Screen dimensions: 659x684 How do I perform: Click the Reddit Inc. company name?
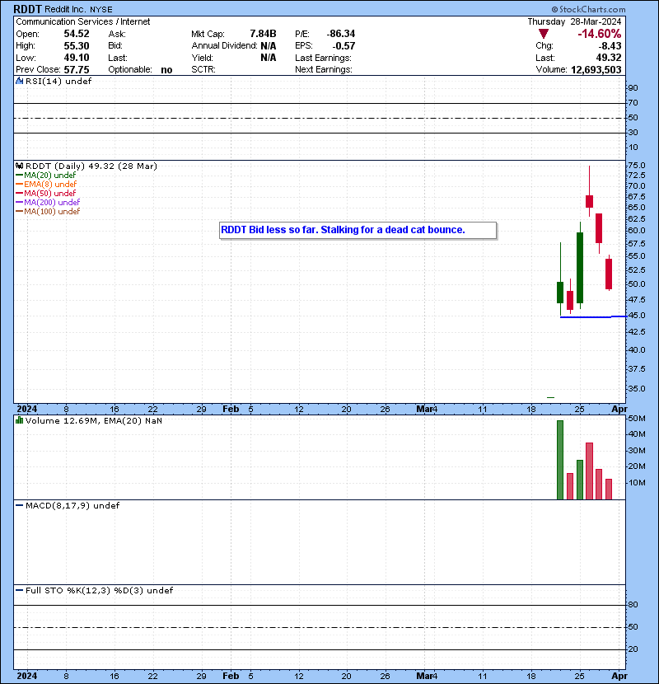pos(65,9)
